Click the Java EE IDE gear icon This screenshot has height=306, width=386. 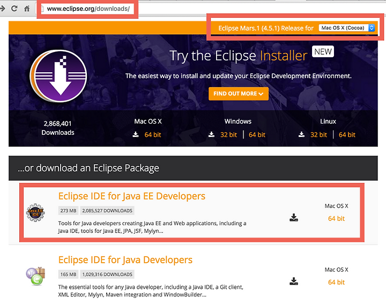(x=35, y=212)
